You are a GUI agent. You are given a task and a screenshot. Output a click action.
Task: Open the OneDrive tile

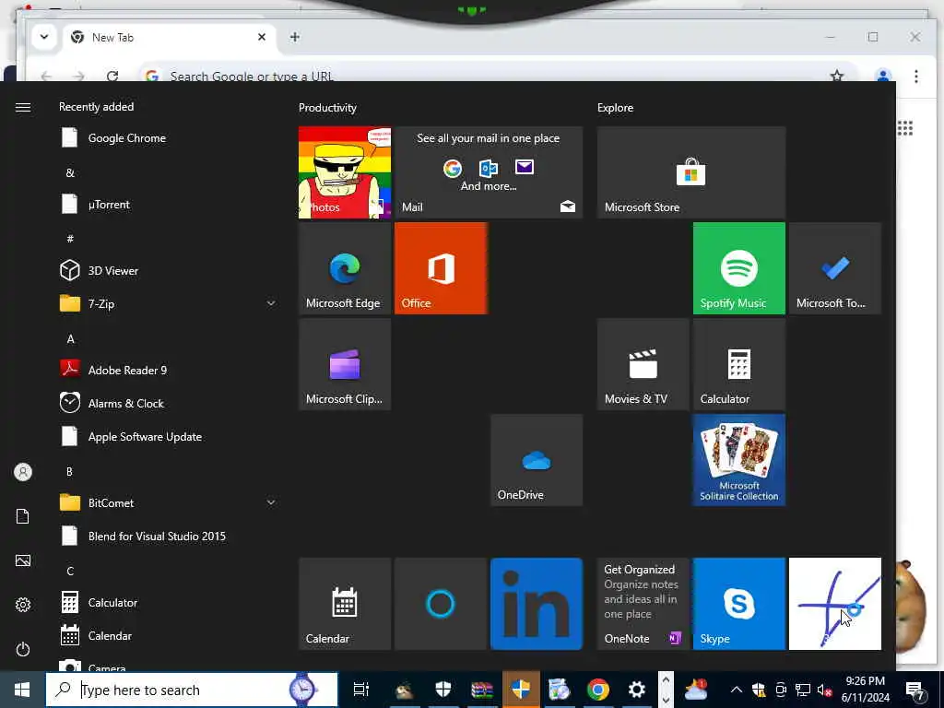point(537,460)
